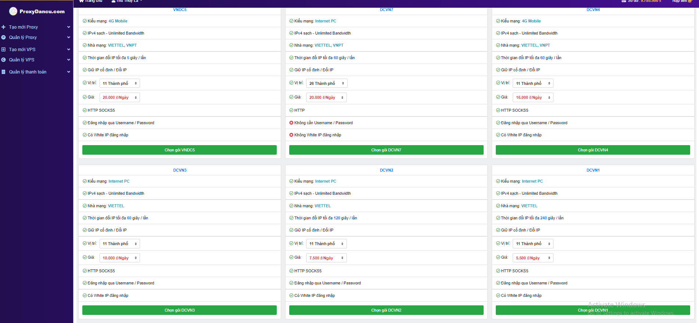Click Chọn gói VNDC5 button
699x323 pixels.
click(179, 150)
